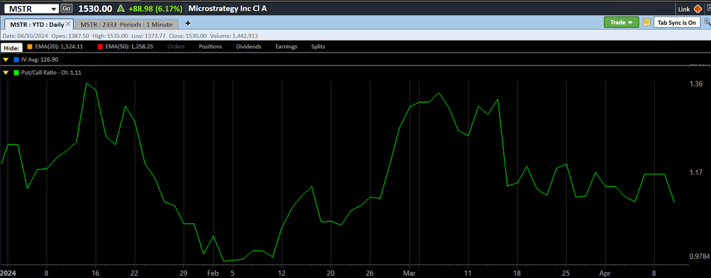Click the IV Avg: 126.90 label

[39, 59]
